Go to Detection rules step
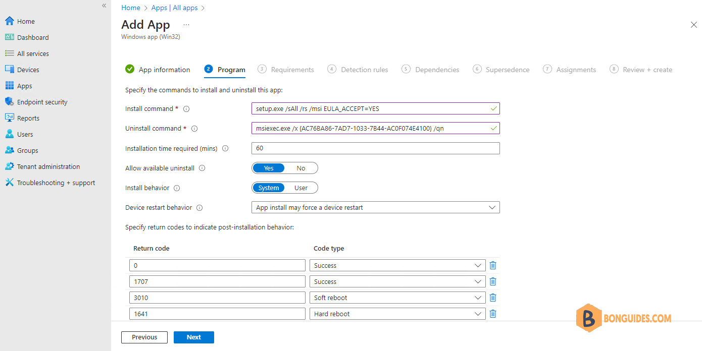 (358, 70)
